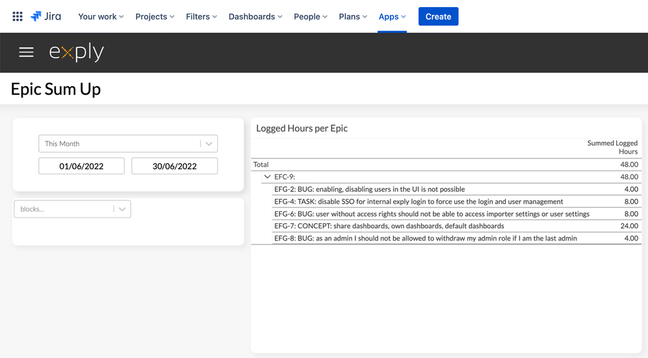Click the EFG-6 BUG access rights row
Viewport: 648px width, 358px height.
coord(456,214)
